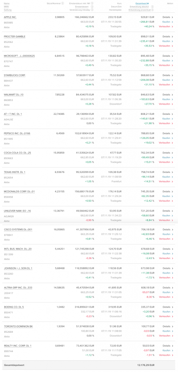Image resolution: width=178 pixels, height=372 pixels.
Task: Open the AT + T INC. DL 1 link
Action: click(13, 114)
